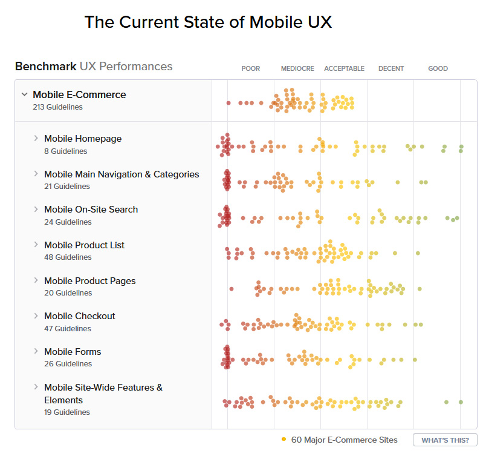Expand the Mobile Checkout chevron
Image resolution: width=486 pixels, height=456 pixels.
coord(36,316)
